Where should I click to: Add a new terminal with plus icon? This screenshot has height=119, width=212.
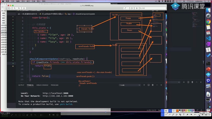pyautogui.click(x=144, y=85)
